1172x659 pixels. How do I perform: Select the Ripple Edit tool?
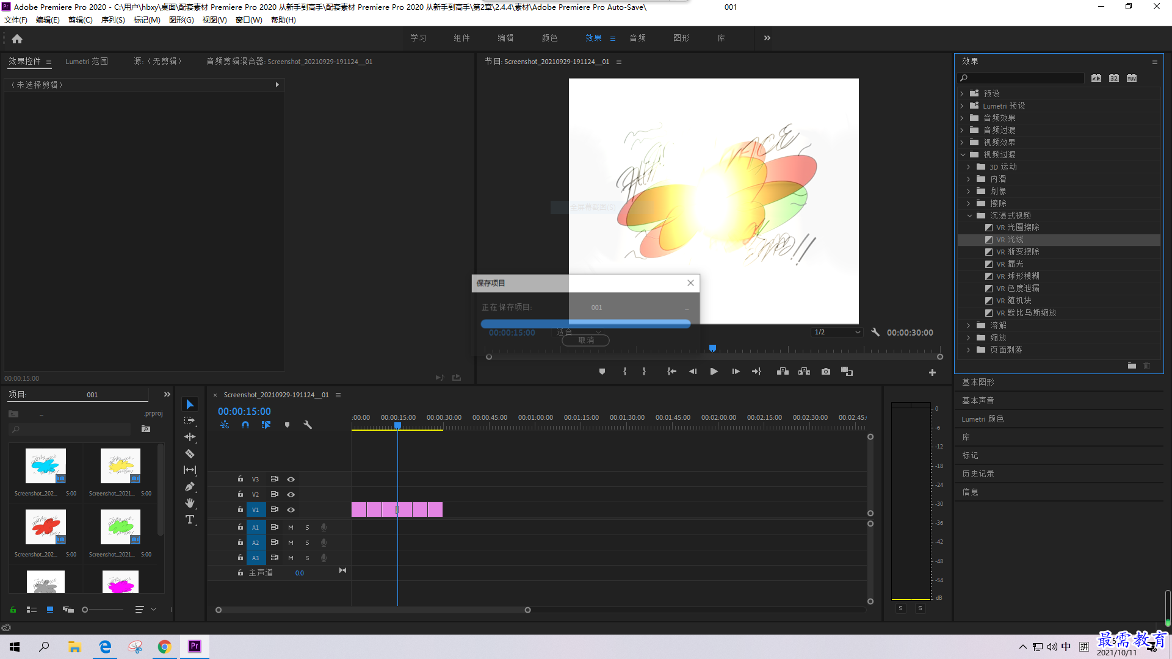click(x=190, y=437)
